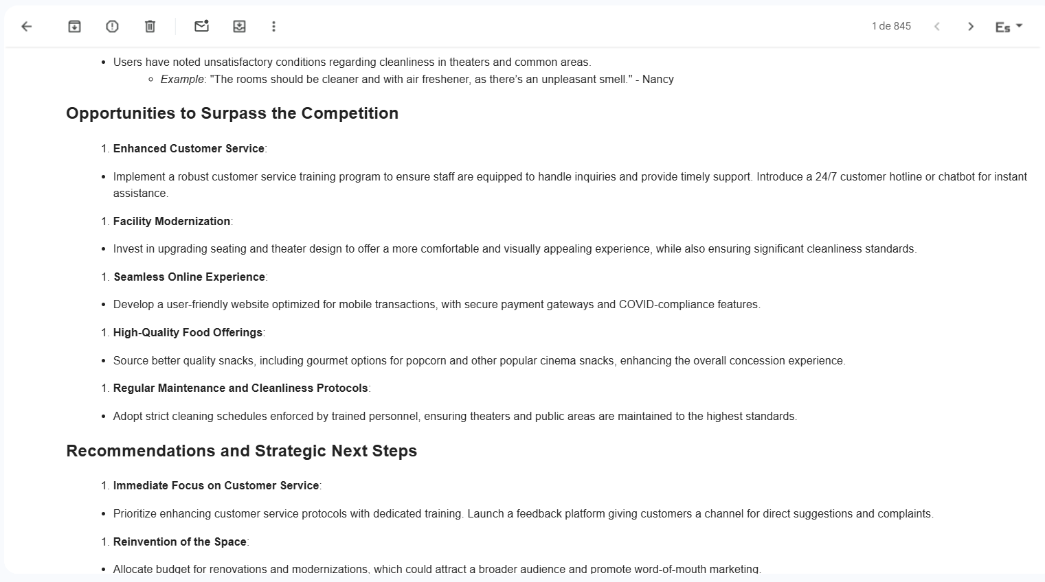
Task: Click "Regular Maintenance and Cleanliness Protocols" text
Action: click(x=240, y=388)
